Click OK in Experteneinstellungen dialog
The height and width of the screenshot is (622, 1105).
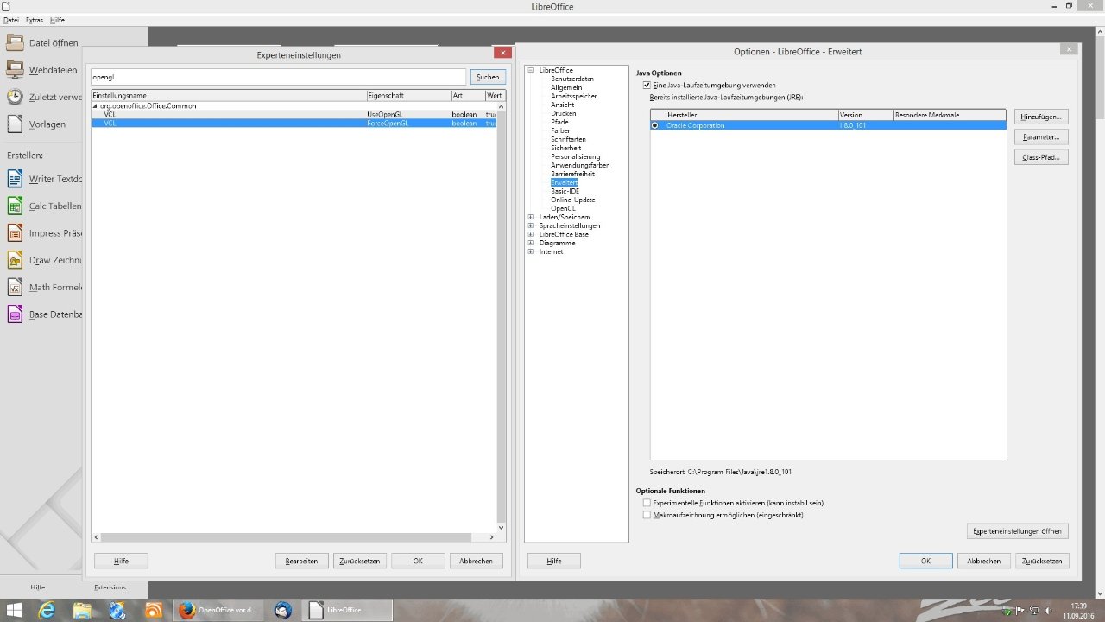tap(418, 561)
